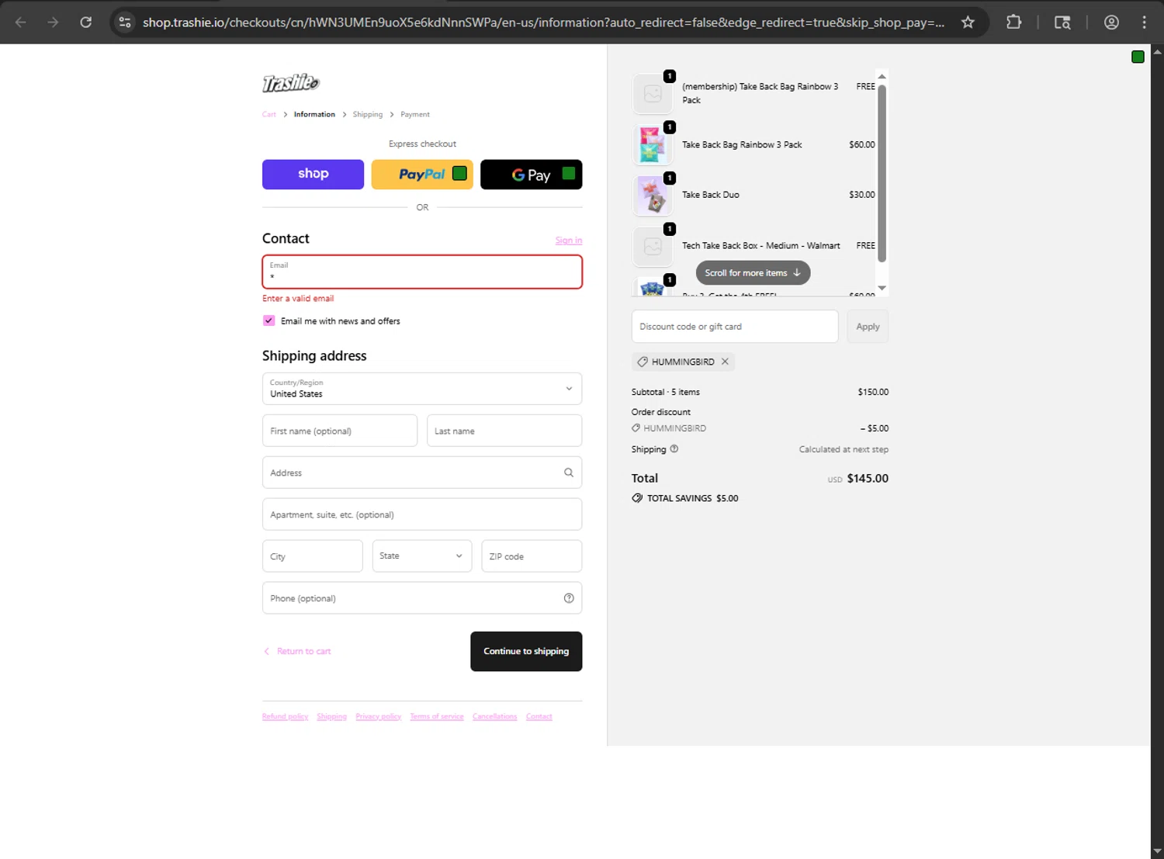1164x859 pixels.
Task: Focus the First name field
Action: (340, 431)
